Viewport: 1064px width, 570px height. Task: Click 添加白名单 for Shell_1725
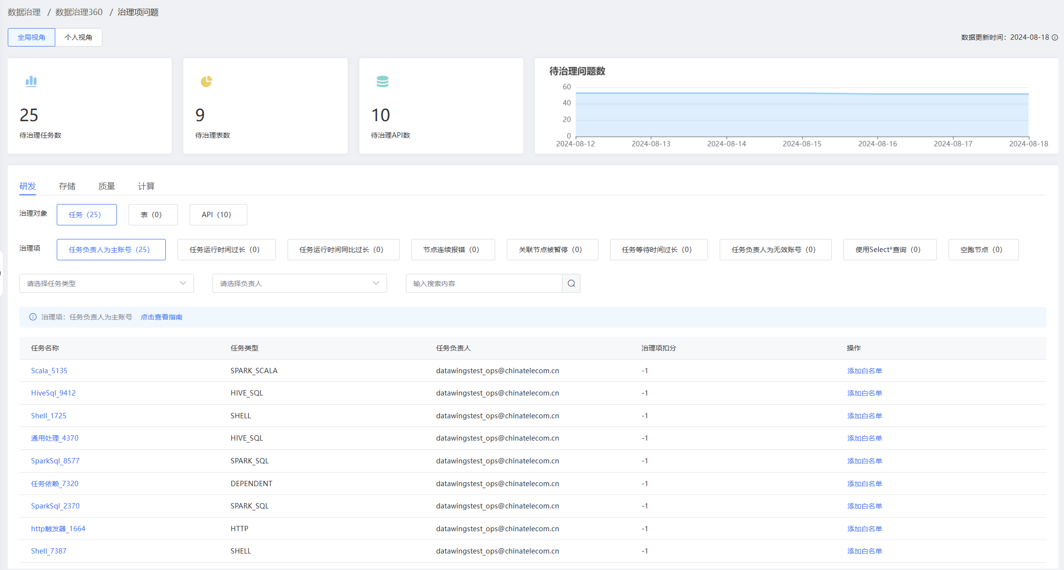coord(865,416)
